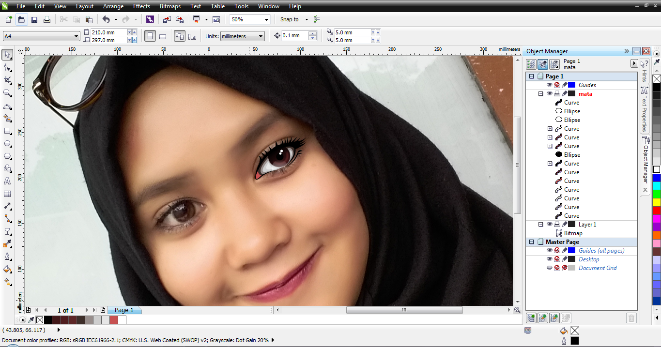Collapse the mata layer in Object Manager

pyautogui.click(x=541, y=93)
